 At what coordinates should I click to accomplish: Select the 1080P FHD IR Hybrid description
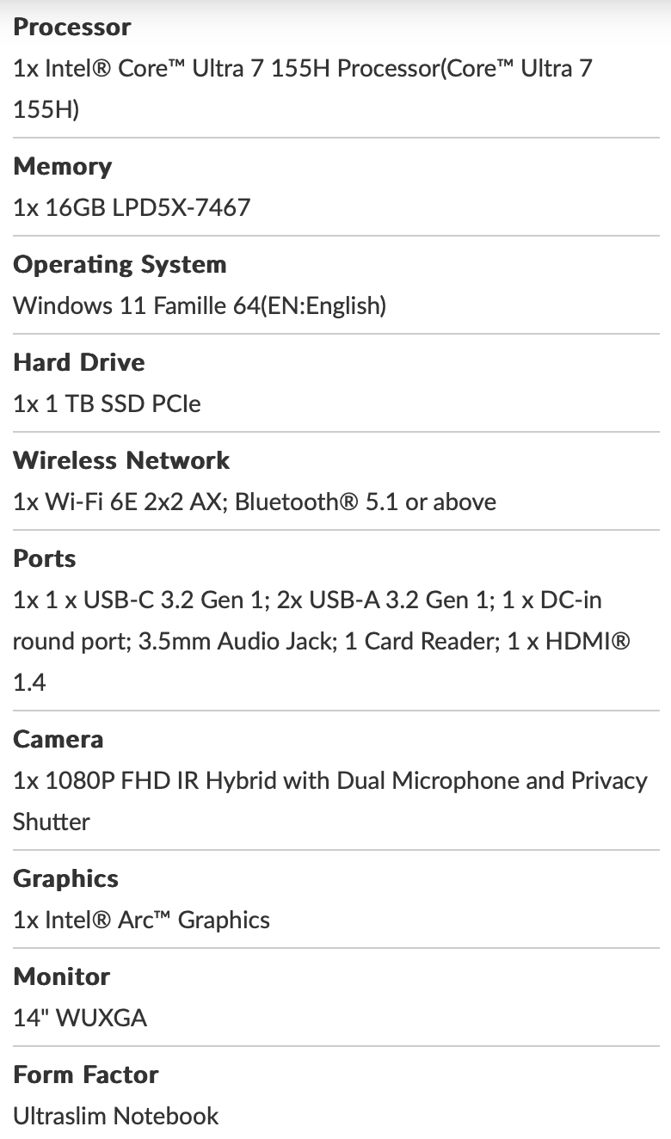pos(330,801)
